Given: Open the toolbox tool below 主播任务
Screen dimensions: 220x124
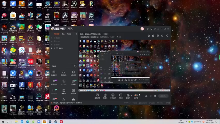Looking at the screenshot, I should click(x=73, y=82).
